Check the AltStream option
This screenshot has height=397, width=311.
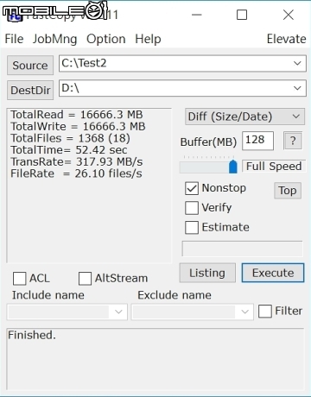(x=85, y=279)
